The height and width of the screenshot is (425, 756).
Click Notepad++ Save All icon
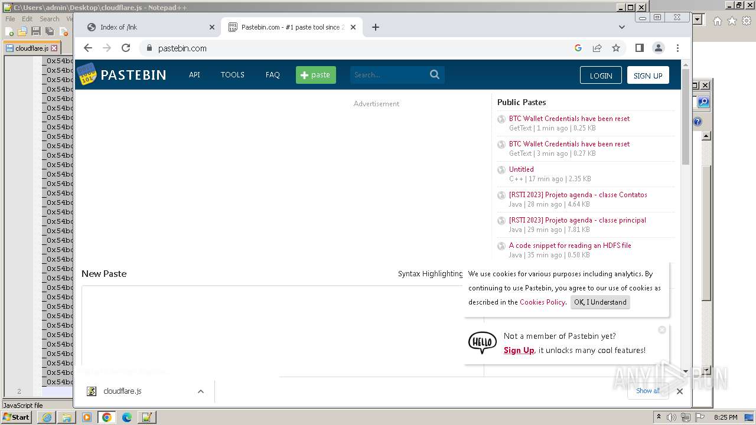pyautogui.click(x=50, y=31)
